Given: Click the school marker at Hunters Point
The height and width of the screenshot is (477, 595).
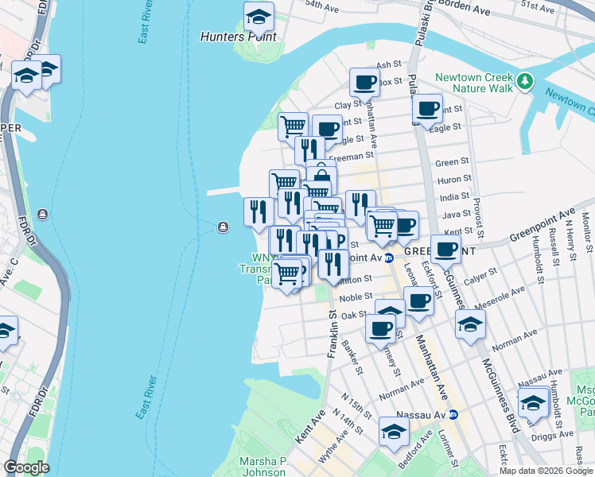Looking at the screenshot, I should coord(259,18).
